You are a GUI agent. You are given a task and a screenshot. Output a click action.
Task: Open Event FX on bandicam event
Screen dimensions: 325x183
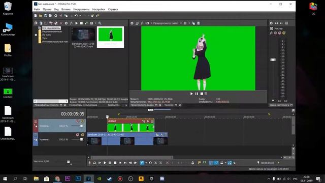pos(161,135)
